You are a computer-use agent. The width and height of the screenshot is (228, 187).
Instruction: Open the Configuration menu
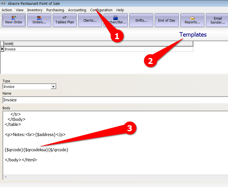coord(101,10)
